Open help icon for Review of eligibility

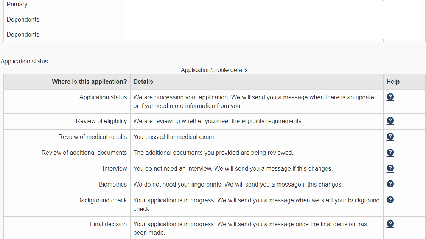(390, 121)
